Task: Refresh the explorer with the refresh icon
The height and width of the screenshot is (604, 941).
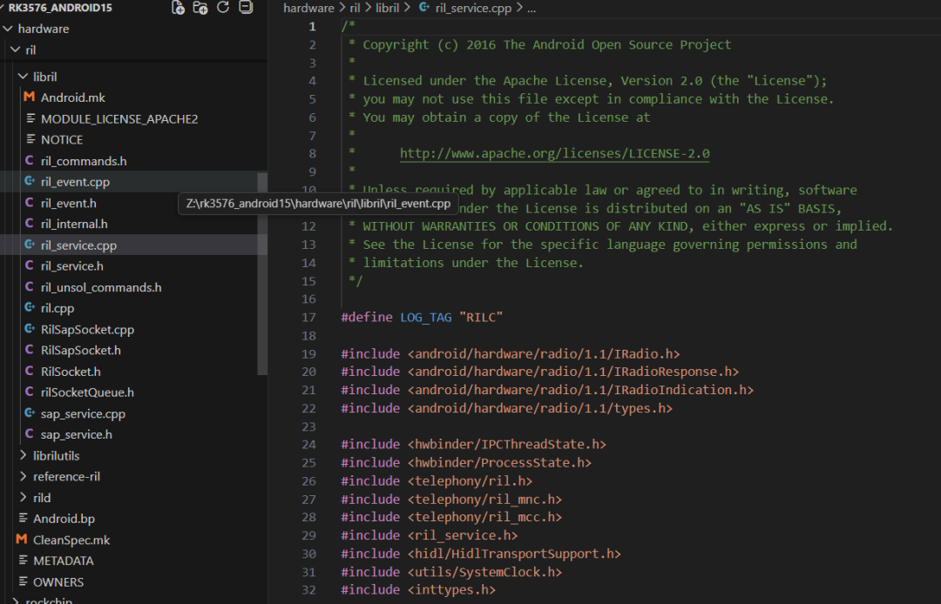Action: point(223,7)
